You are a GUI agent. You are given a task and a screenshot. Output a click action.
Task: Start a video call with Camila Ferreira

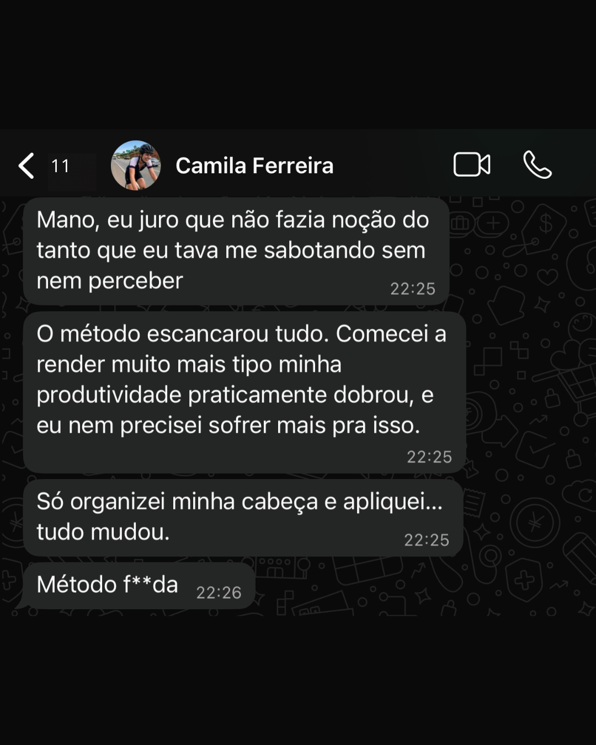pos(472,164)
